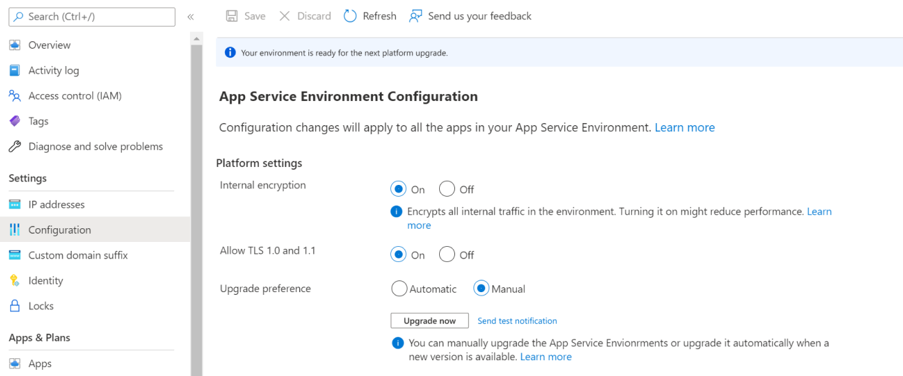903x376 pixels.
Task: Click the Overview icon in the sidebar
Action: [x=14, y=45]
